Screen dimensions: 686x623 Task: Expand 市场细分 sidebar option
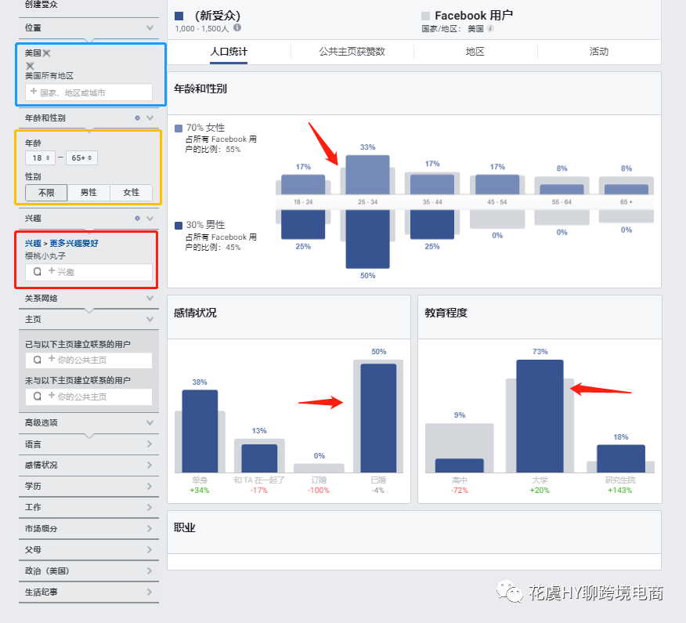[88, 528]
